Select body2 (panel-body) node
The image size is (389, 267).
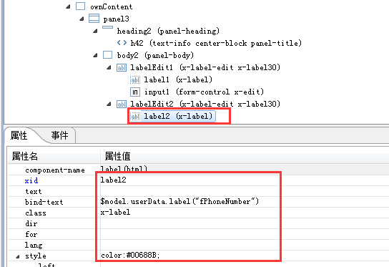pyautogui.click(x=155, y=55)
